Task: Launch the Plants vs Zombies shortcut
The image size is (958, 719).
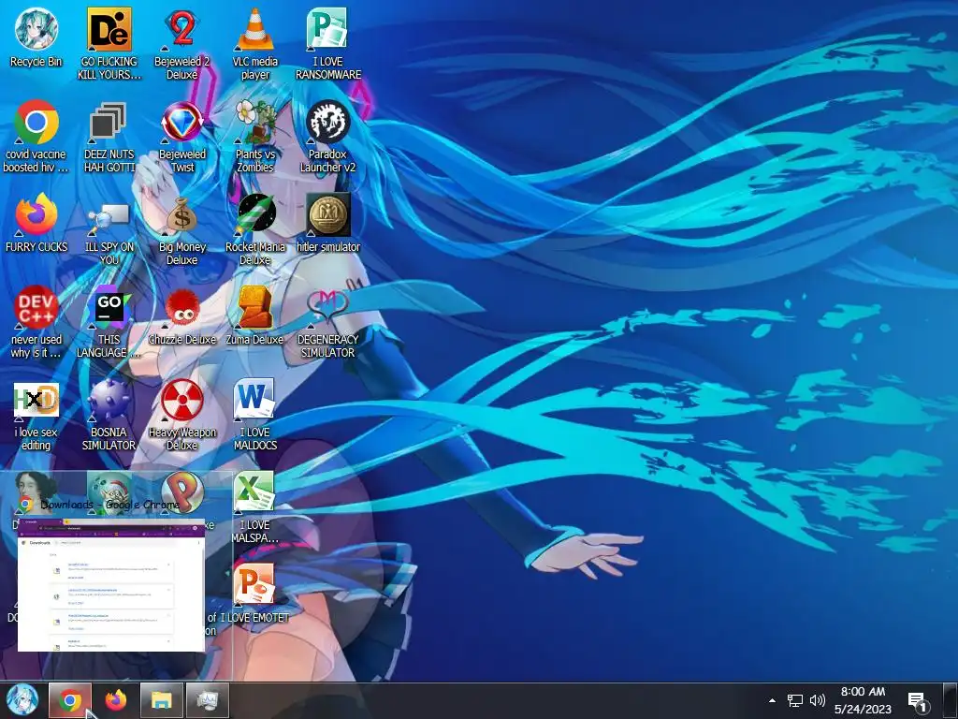Action: coord(255,137)
